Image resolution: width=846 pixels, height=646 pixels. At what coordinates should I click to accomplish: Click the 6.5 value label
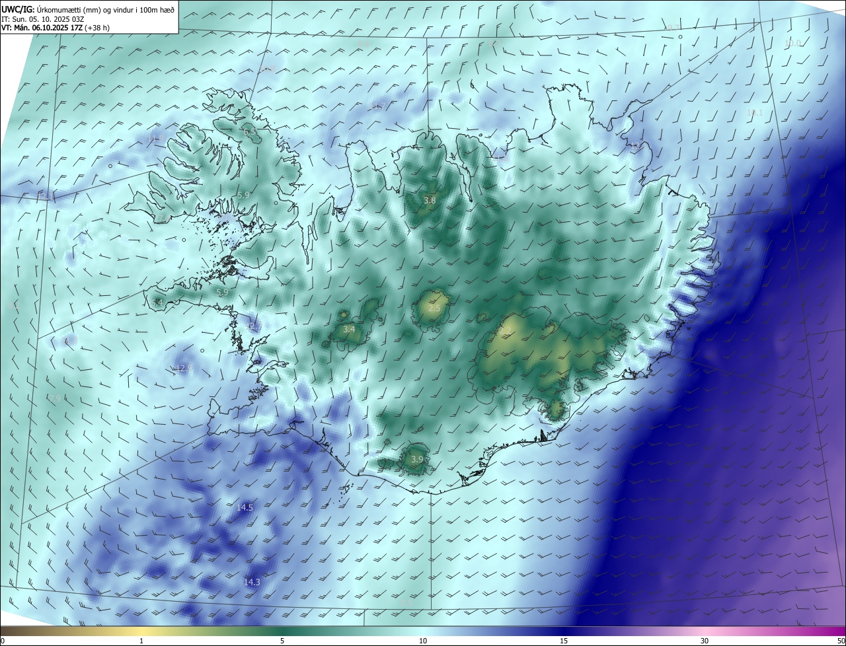(x=249, y=132)
